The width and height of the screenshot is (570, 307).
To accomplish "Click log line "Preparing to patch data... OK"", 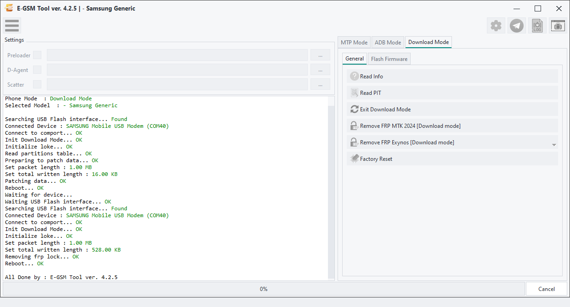I will (x=51, y=160).
